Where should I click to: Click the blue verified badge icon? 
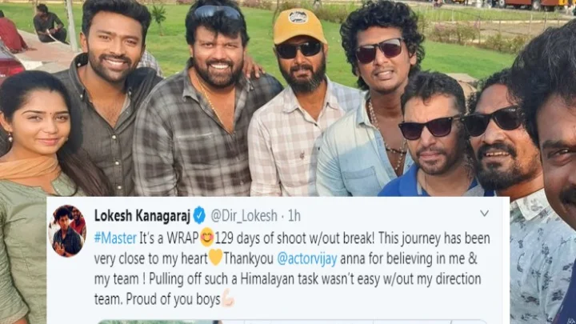click(199, 215)
